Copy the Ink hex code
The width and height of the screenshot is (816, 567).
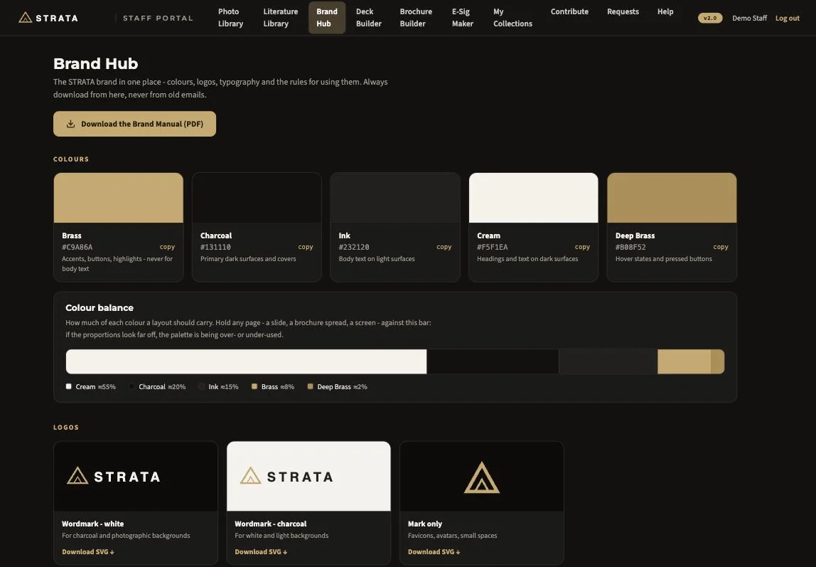(444, 247)
